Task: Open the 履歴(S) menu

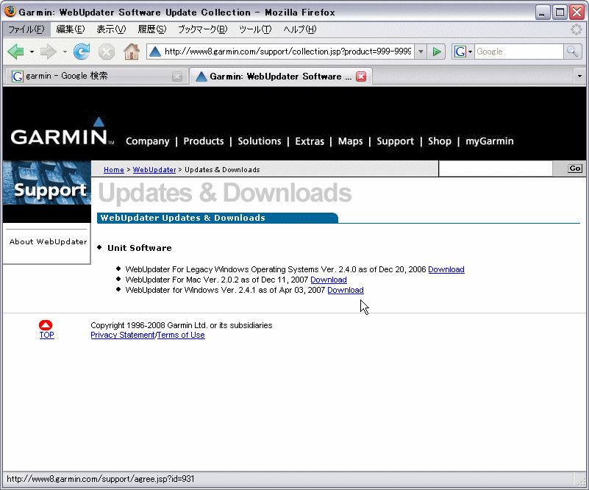Action: pyautogui.click(x=151, y=29)
